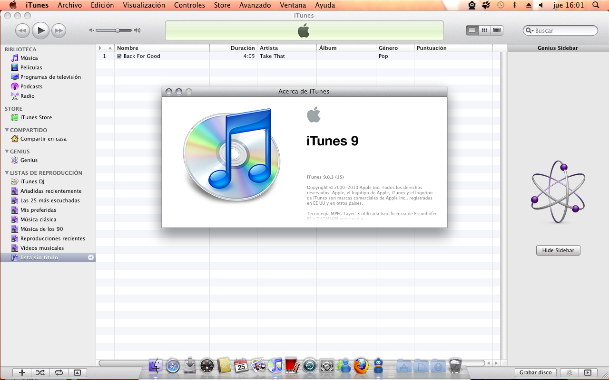Image resolution: width=609 pixels, height=380 pixels.
Task: Open the Ayuda menu
Action: click(x=325, y=5)
